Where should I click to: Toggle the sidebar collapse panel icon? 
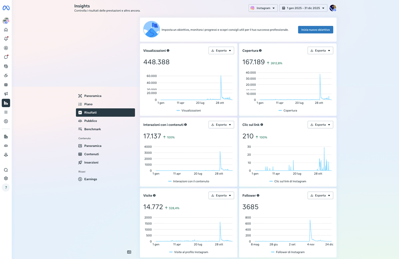point(129,252)
